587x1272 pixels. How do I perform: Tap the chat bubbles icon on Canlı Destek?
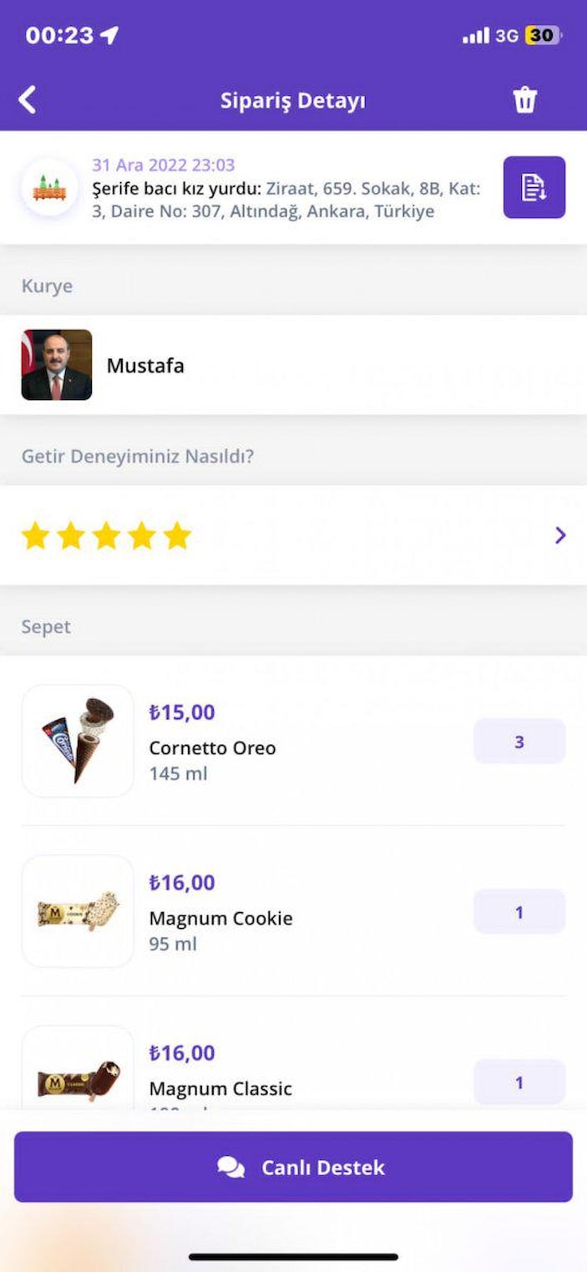tap(231, 1168)
